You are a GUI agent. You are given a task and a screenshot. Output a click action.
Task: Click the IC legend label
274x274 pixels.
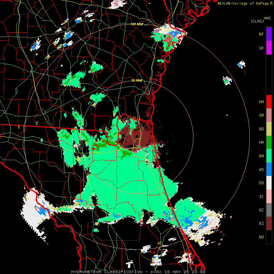261,197
